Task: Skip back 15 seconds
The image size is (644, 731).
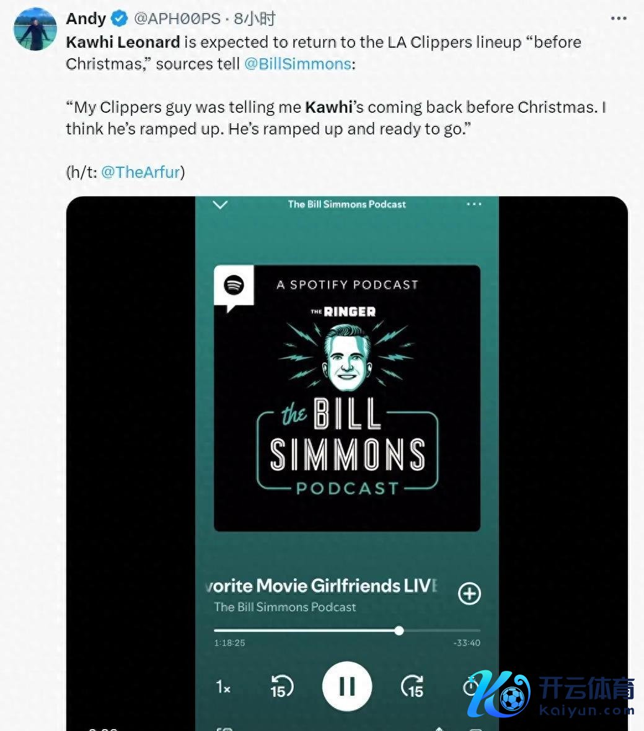Action: click(x=281, y=686)
